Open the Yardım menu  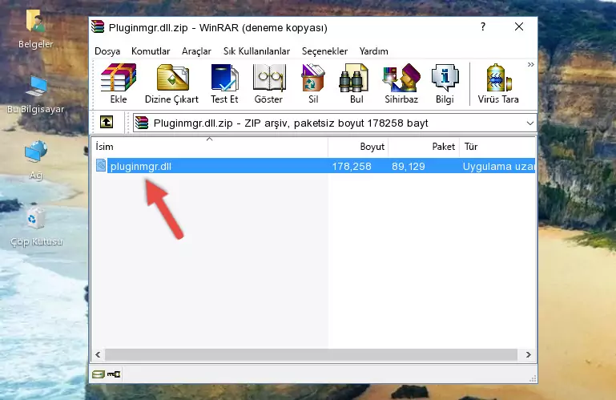point(373,51)
